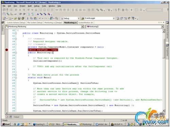Switch to SystemMonitor.sln tab
Screen dimensions: 170x127
click(86, 23)
